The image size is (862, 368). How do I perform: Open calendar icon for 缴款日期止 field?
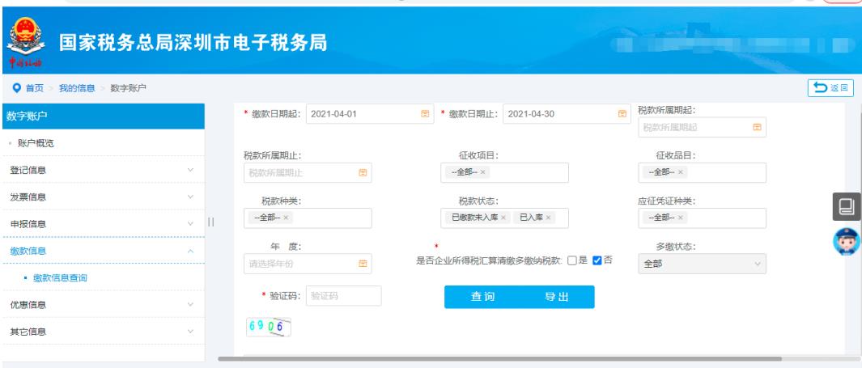coord(622,114)
